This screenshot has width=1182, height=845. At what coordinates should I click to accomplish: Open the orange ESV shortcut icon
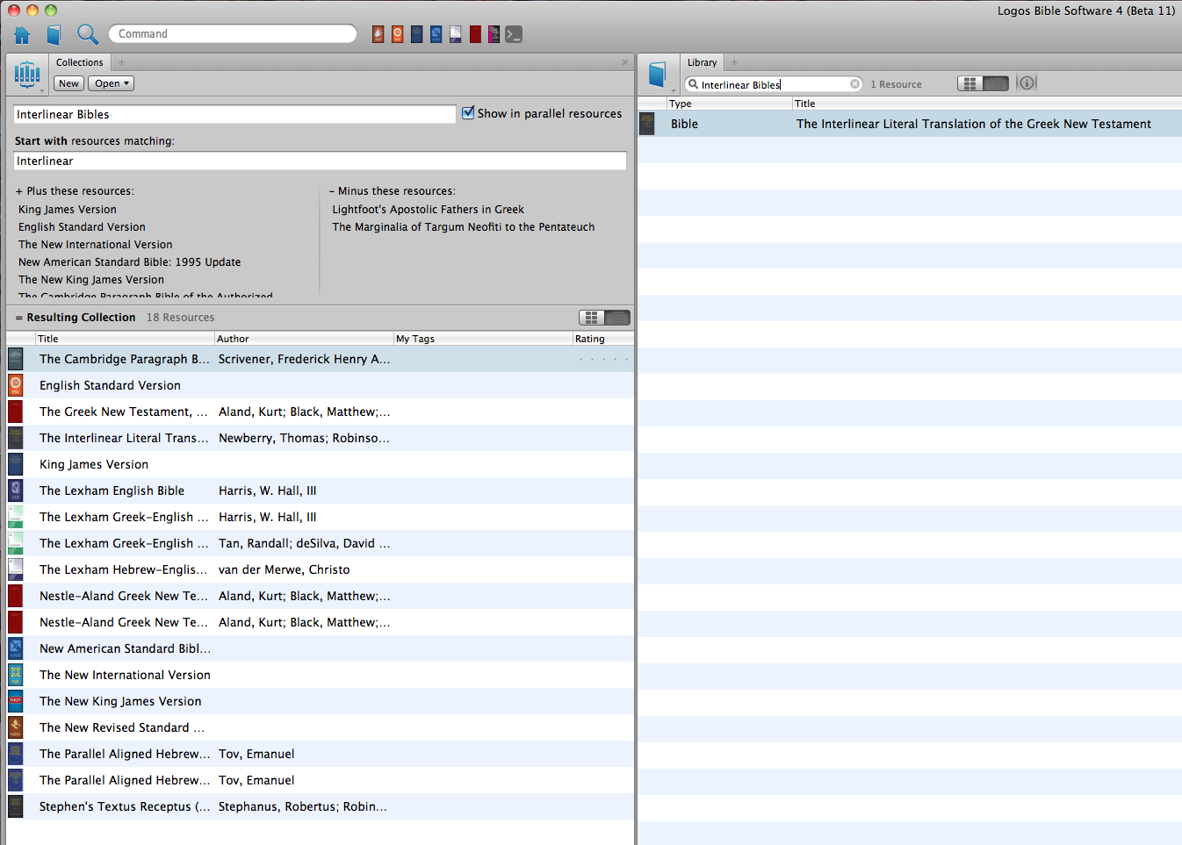(x=398, y=34)
